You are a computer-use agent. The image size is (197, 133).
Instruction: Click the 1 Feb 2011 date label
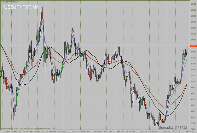[154, 131]
